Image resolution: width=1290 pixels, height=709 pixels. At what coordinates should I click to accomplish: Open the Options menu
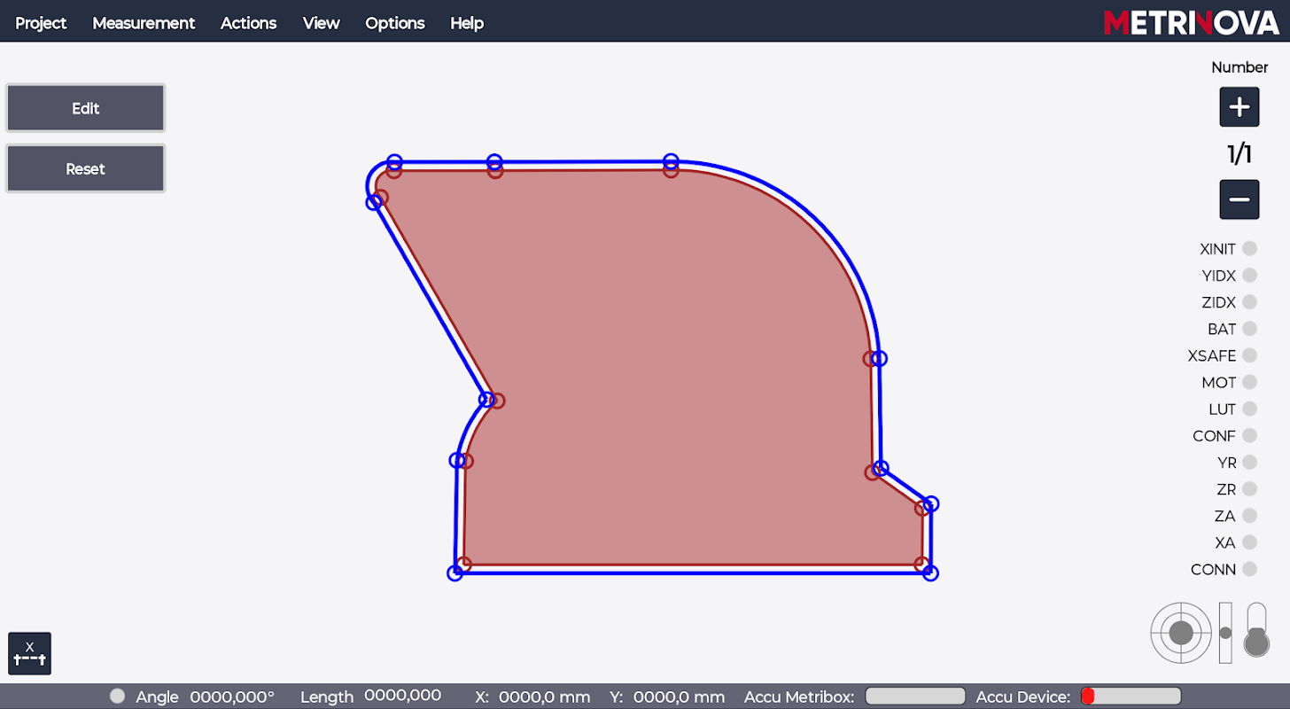pyautogui.click(x=395, y=23)
